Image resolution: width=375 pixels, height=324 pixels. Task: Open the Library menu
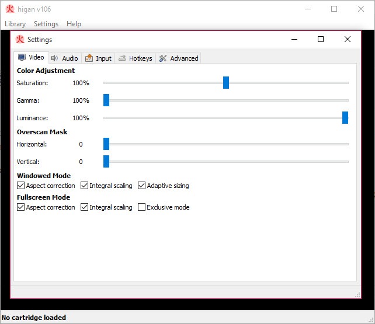[15, 24]
